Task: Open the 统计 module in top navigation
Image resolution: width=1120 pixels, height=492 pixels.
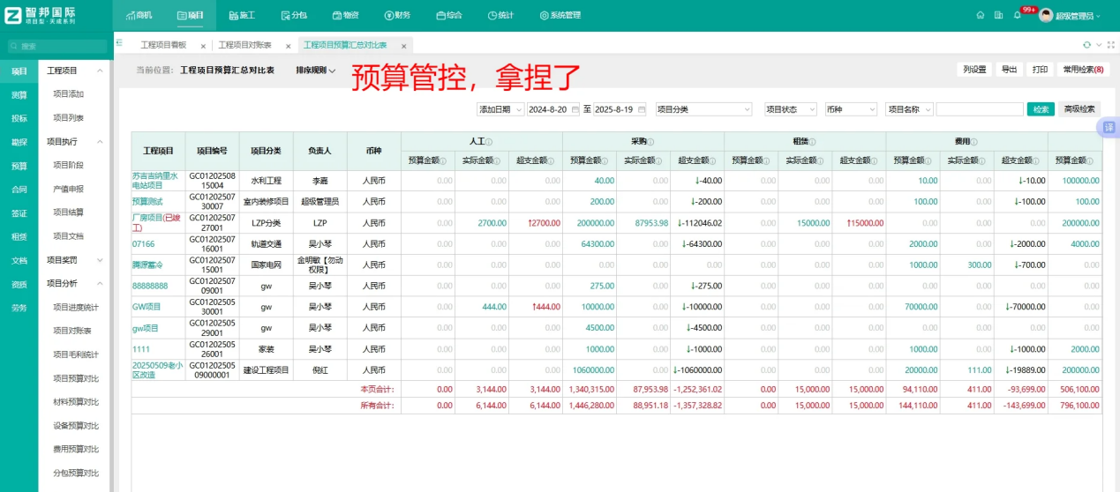Action: coord(500,16)
